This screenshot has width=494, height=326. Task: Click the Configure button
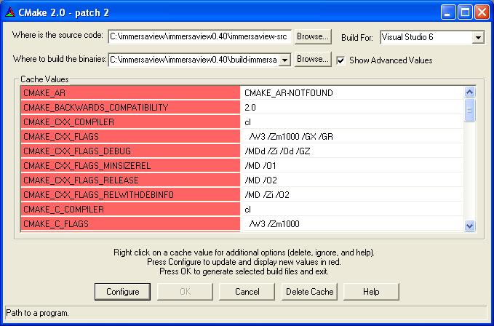pyautogui.click(x=122, y=292)
